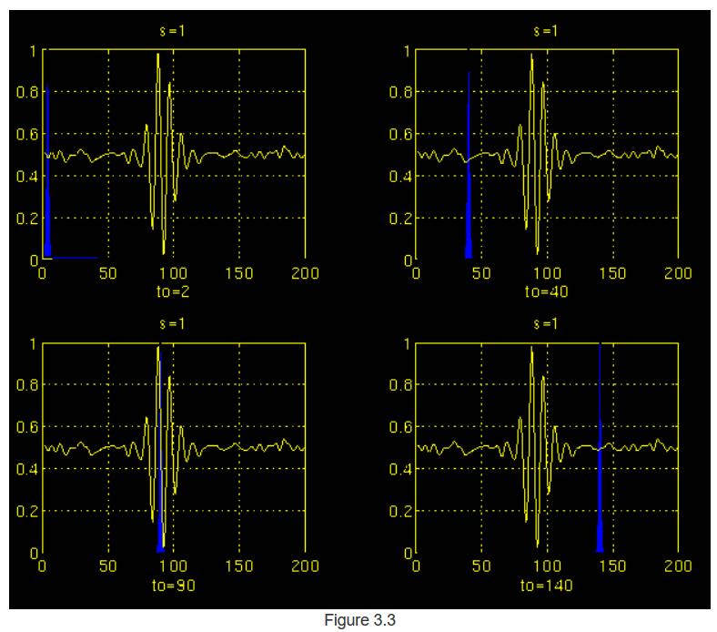The image size is (717, 632).
Task: Click the "to=40" label
Action: (x=547, y=291)
